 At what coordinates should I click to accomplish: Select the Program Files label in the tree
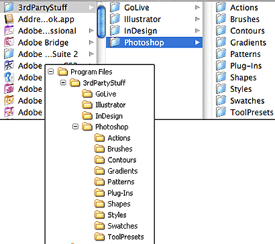91,72
